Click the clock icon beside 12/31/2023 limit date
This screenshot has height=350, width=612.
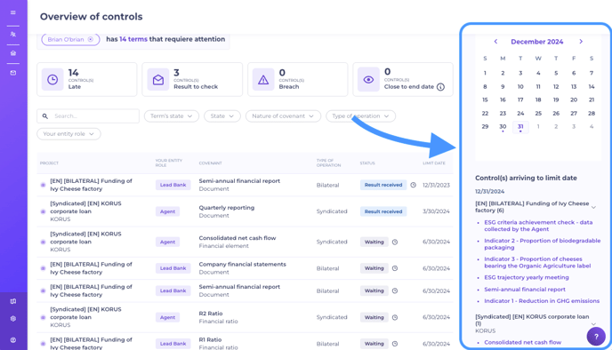[x=414, y=185]
